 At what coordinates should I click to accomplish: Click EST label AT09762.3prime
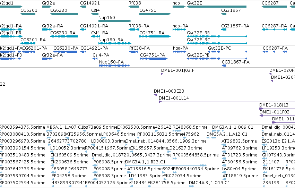click(239, 148)
